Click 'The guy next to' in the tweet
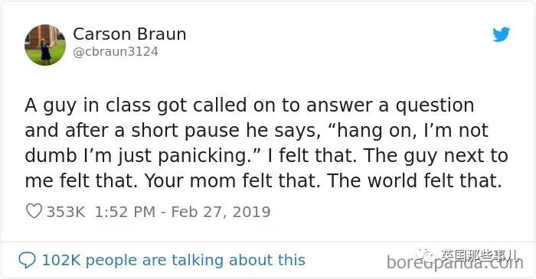This screenshot has height=279, width=536. [x=436, y=156]
